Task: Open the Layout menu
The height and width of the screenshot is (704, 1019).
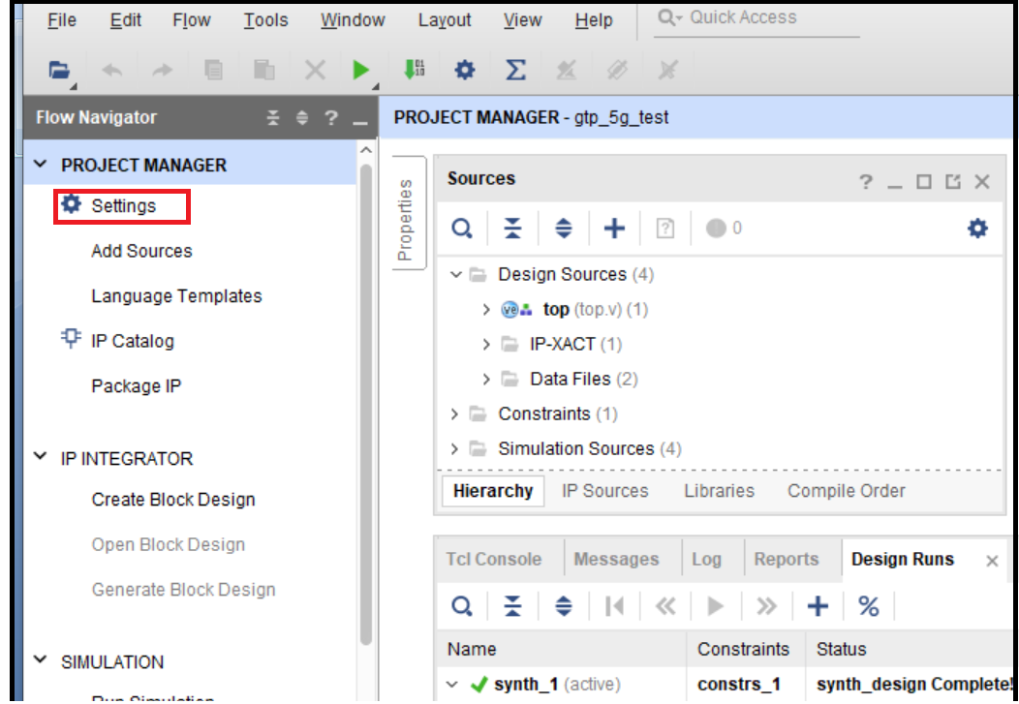Action: [445, 20]
